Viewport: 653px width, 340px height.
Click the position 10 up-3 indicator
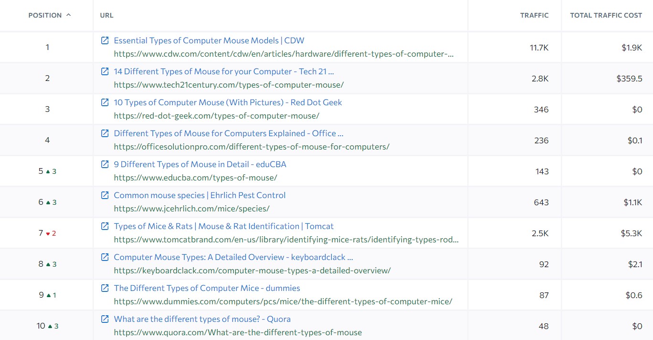(53, 326)
